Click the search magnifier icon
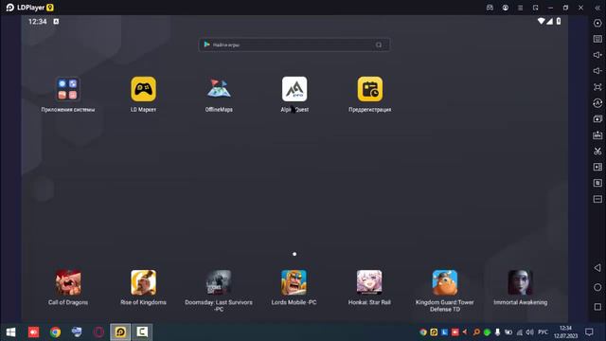Viewport: 606px width, 341px height. click(379, 45)
